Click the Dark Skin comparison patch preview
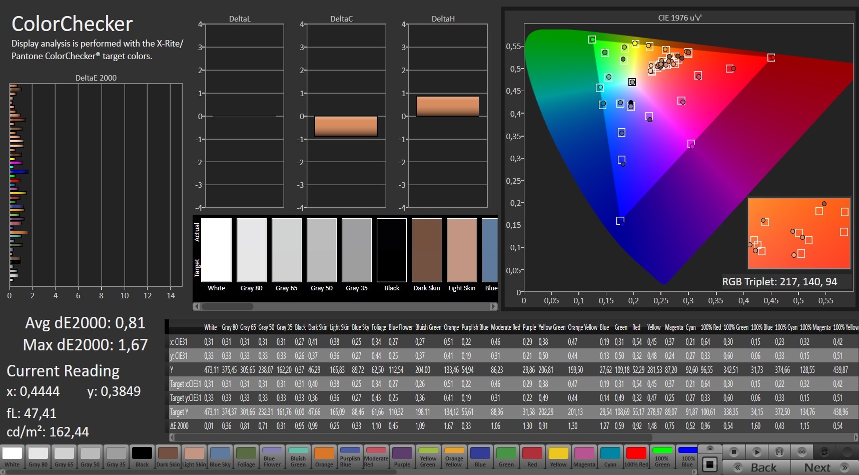The height and width of the screenshot is (475, 859). [x=427, y=250]
